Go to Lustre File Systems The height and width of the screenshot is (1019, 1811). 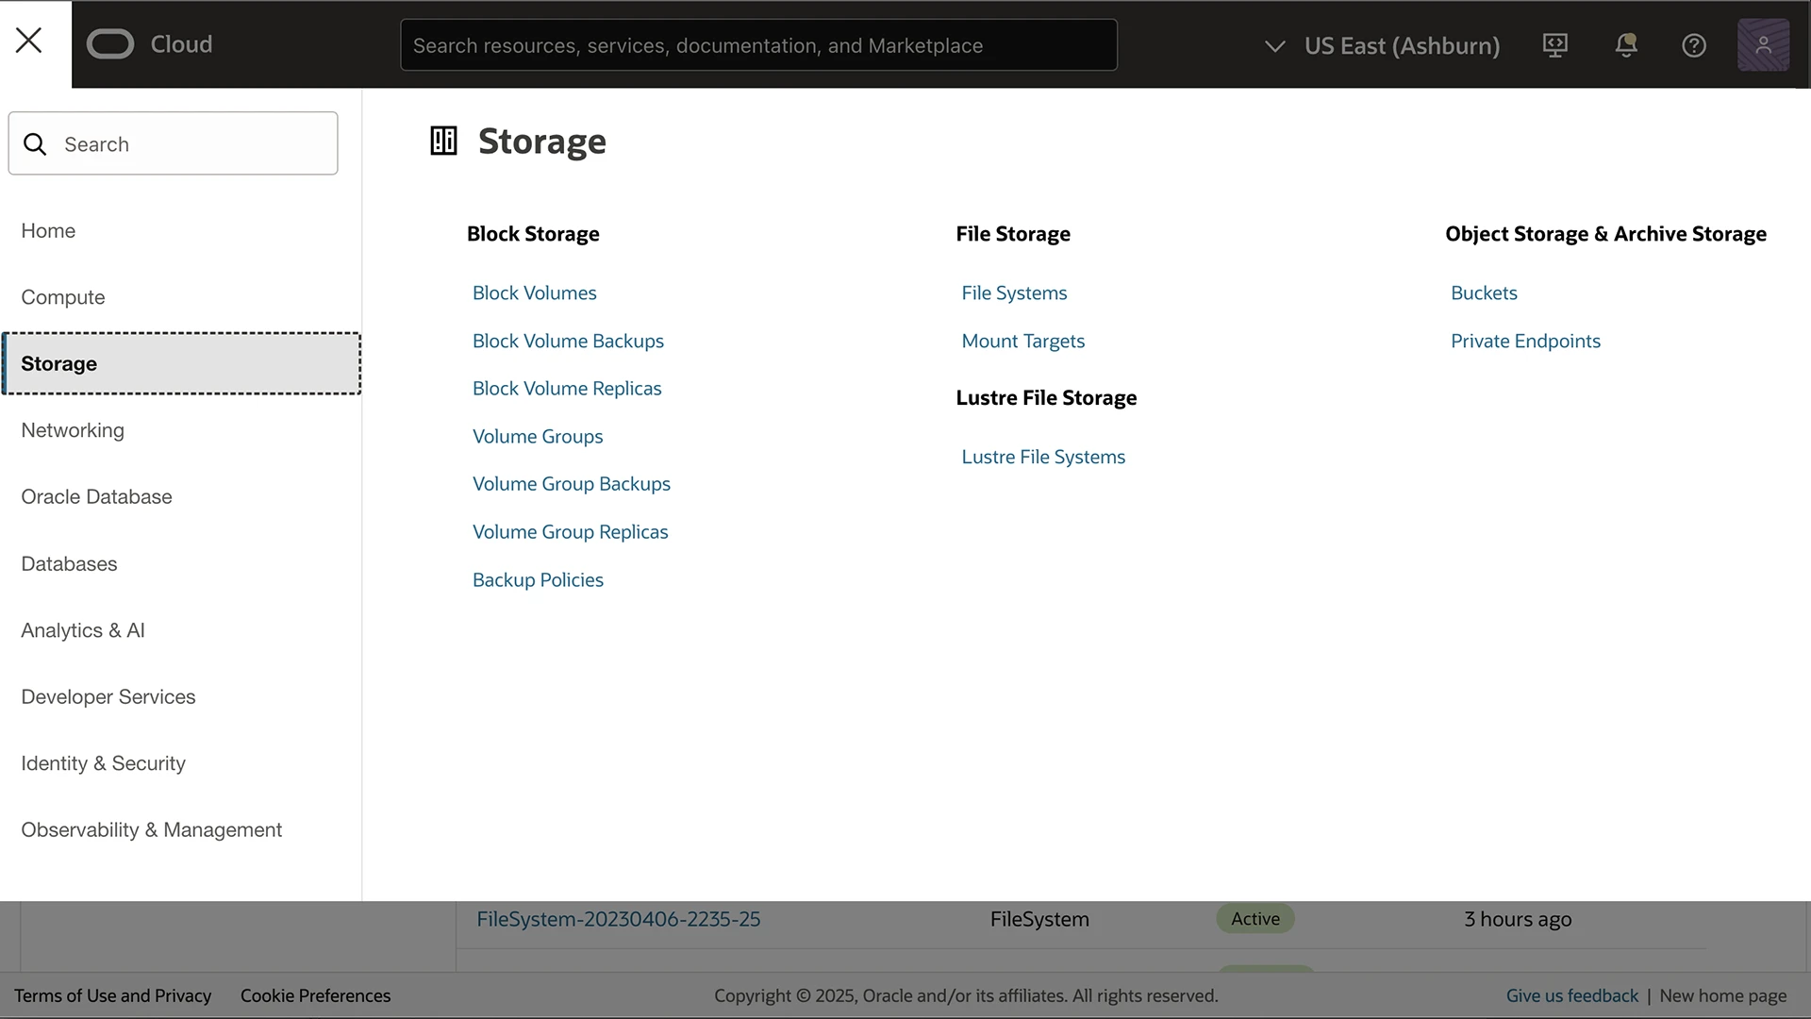[1042, 457]
